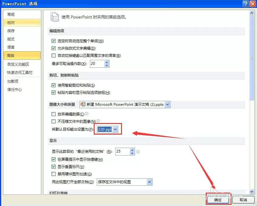
Task: Toggle 显示垂直标尺 checkbox
Action: pos(53,167)
